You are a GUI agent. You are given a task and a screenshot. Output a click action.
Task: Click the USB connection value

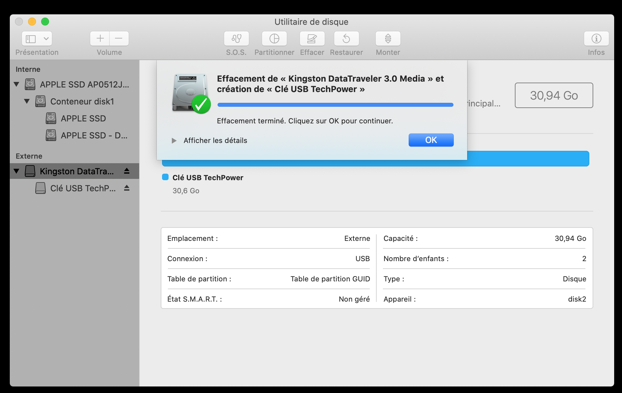pyautogui.click(x=363, y=259)
